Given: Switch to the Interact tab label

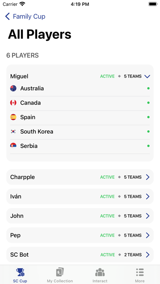Looking at the screenshot, I should (100, 281).
